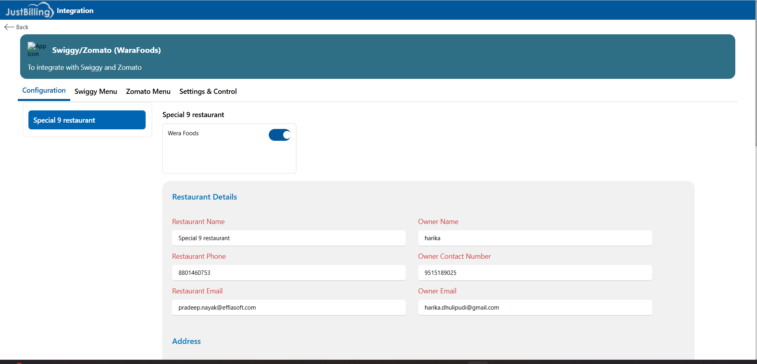Image resolution: width=757 pixels, height=364 pixels.
Task: Open the Zomato Menu tab
Action: coord(148,91)
